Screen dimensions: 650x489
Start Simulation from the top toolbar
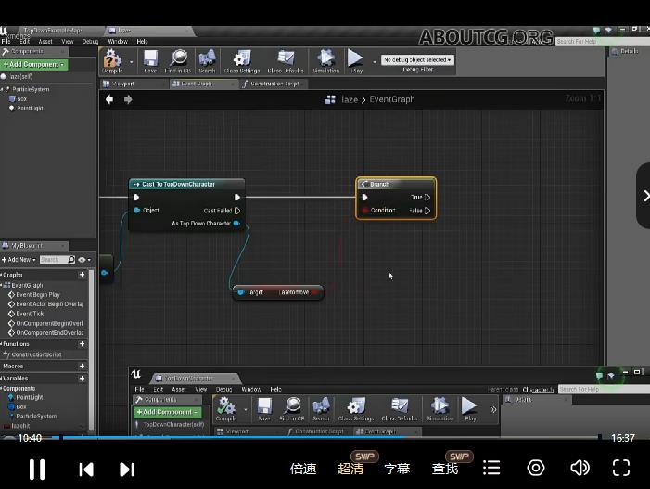tap(325, 60)
